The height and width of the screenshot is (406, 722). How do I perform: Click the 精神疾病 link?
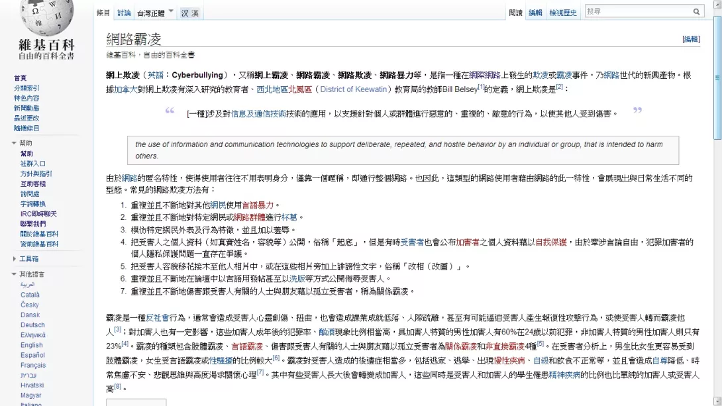click(x=564, y=375)
